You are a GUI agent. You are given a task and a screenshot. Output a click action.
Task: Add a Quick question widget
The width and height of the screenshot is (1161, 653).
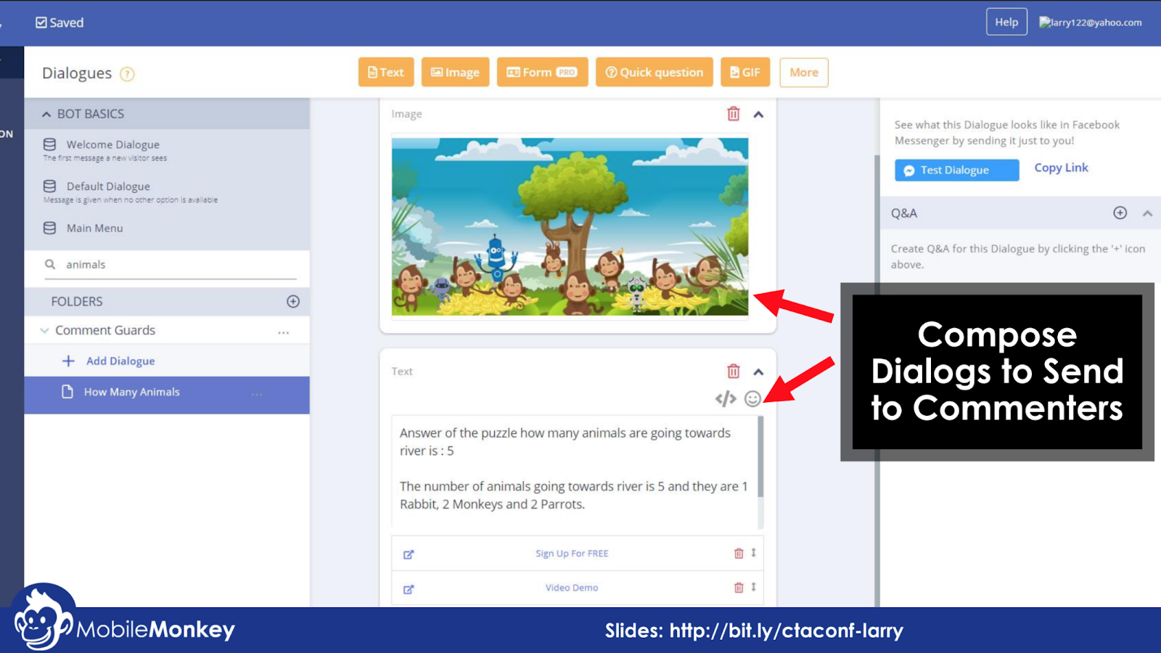655,73
